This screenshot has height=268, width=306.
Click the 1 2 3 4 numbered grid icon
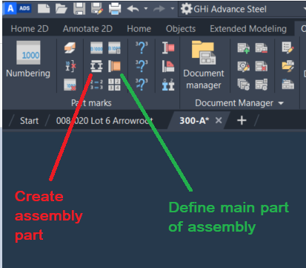pyautogui.click(x=114, y=85)
